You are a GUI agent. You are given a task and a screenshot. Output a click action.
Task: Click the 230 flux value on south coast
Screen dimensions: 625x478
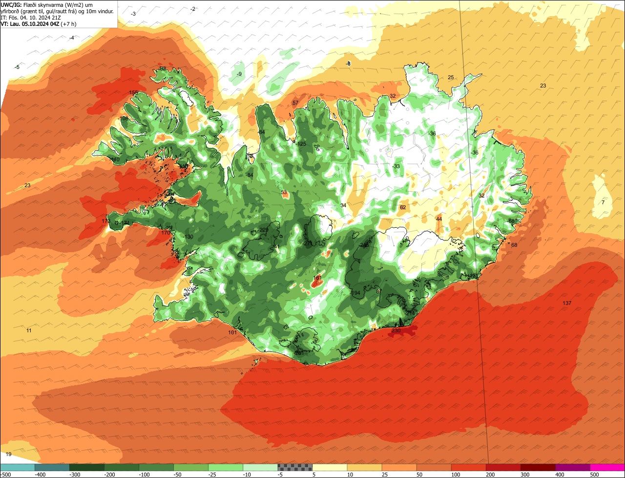(x=396, y=331)
